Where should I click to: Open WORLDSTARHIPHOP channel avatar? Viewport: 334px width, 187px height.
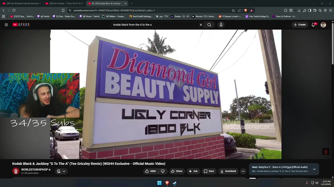coord(16,171)
